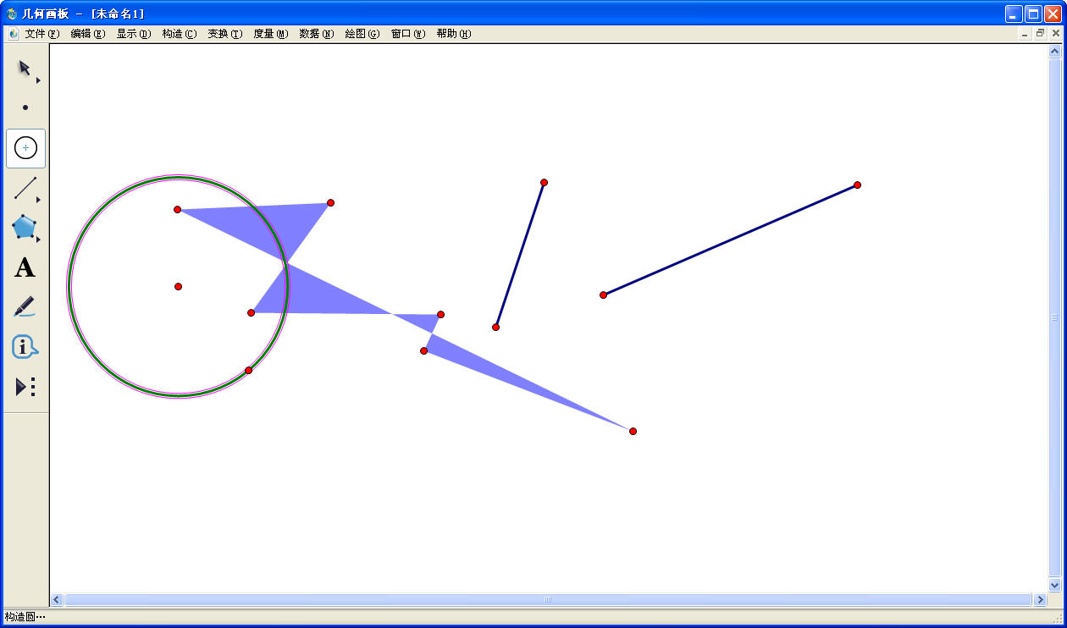Select the Text tool with letter A
The height and width of the screenshot is (628, 1067).
click(25, 267)
